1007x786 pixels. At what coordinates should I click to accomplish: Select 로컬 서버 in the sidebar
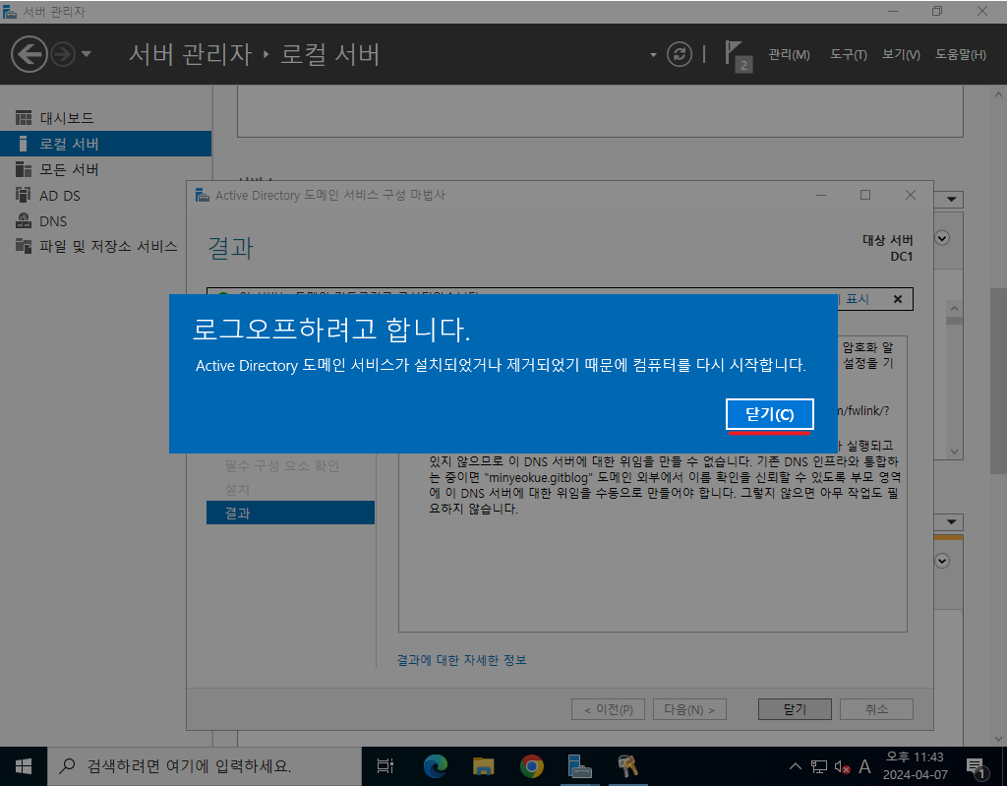point(106,144)
